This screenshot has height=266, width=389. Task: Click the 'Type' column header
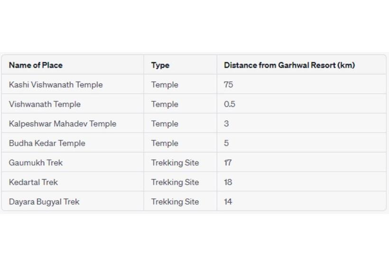point(160,65)
